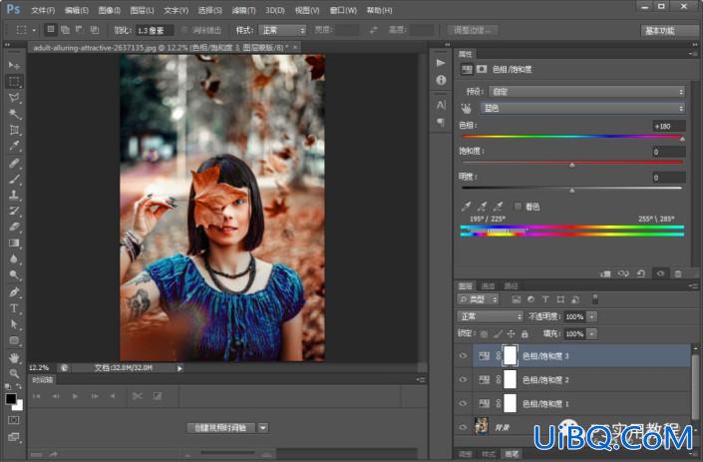This screenshot has width=703, height=462.
Task: Hide the Hue/Saturation 2 layer
Action: pyautogui.click(x=463, y=379)
